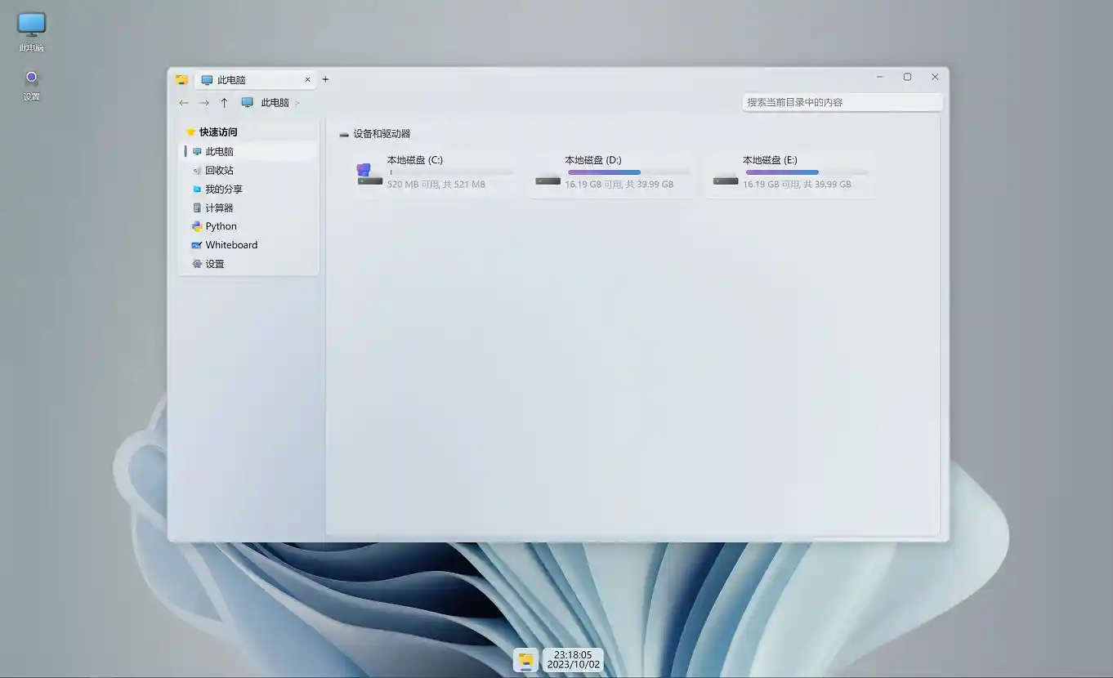This screenshot has height=678, width=1113.
Task: Click the search current directory field
Action: [842, 102]
